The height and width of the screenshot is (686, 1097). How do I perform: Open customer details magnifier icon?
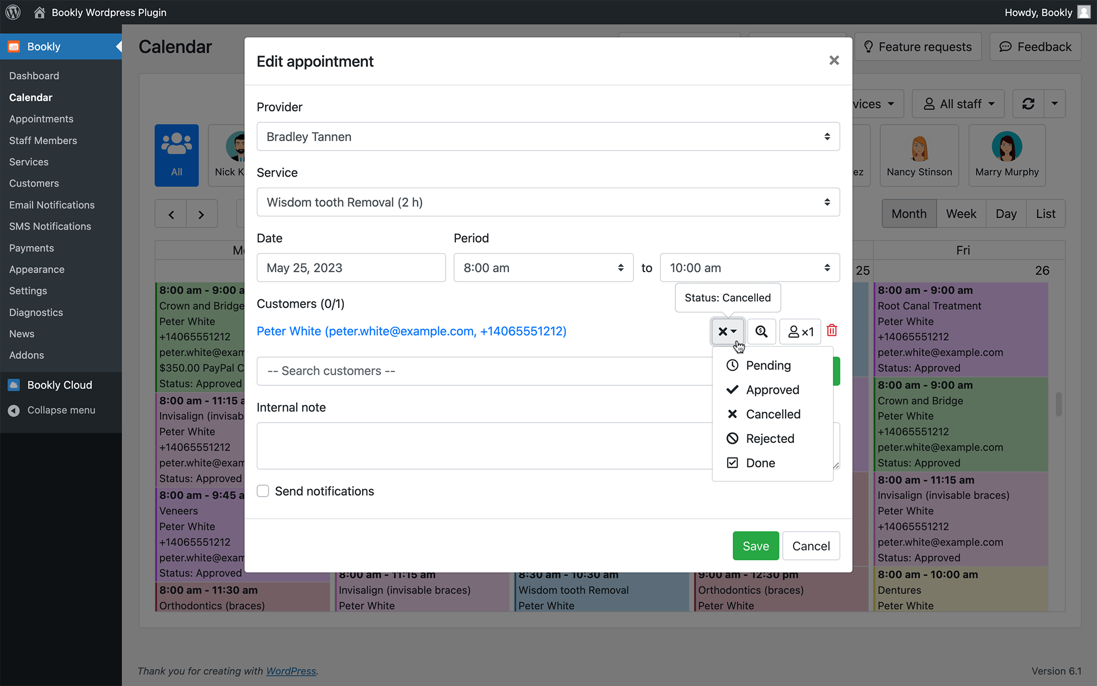coord(761,331)
